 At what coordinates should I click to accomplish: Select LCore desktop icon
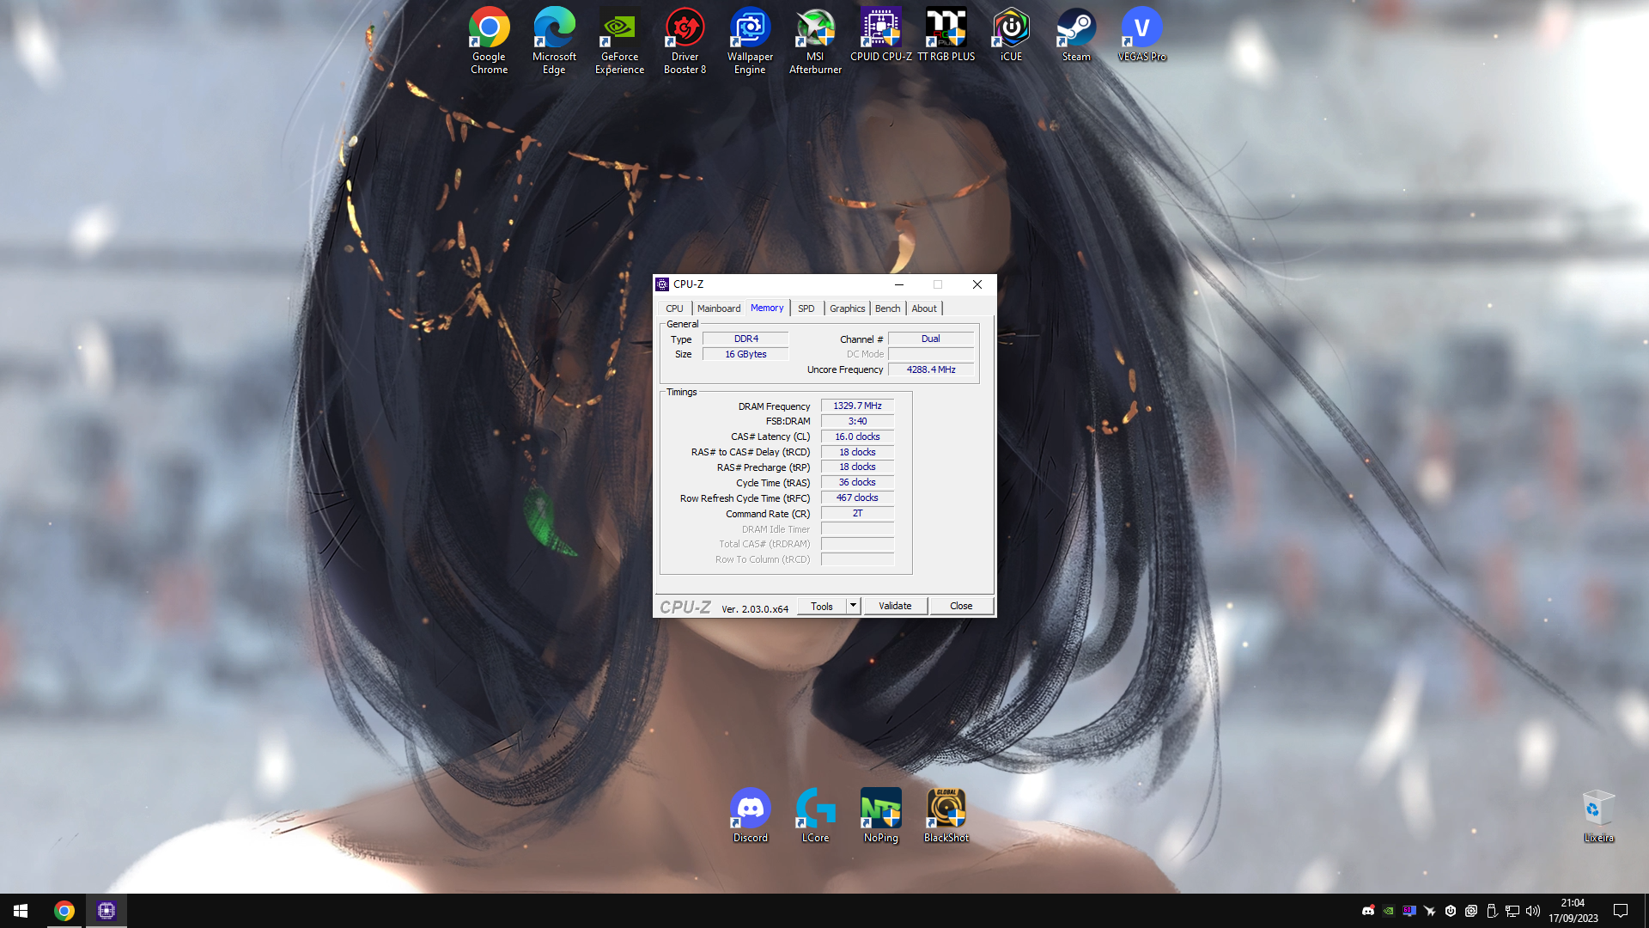tap(815, 815)
